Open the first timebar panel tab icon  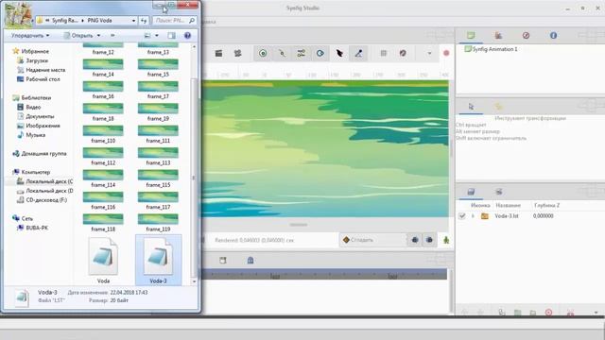click(223, 261)
